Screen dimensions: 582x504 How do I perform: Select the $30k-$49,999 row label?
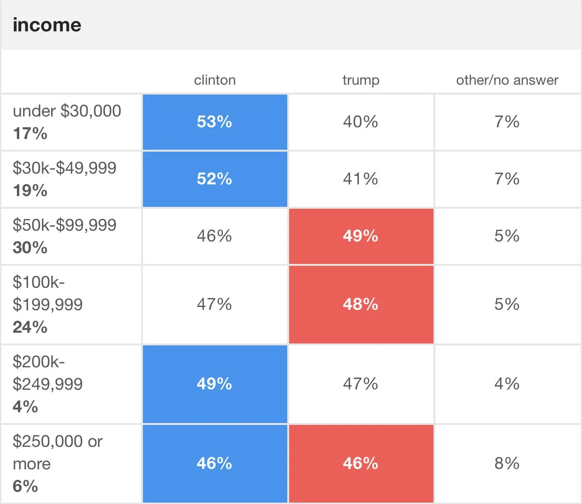(65, 168)
